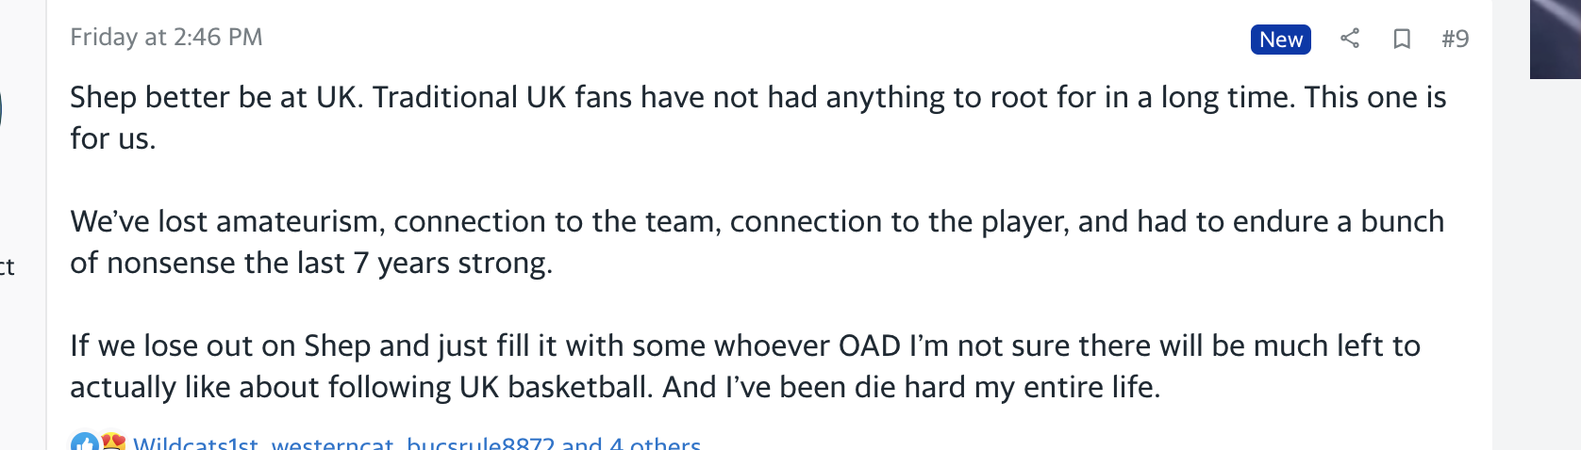Bookmark this post with the bookmark icon
Image resolution: width=1581 pixels, height=450 pixels.
pyautogui.click(x=1402, y=39)
